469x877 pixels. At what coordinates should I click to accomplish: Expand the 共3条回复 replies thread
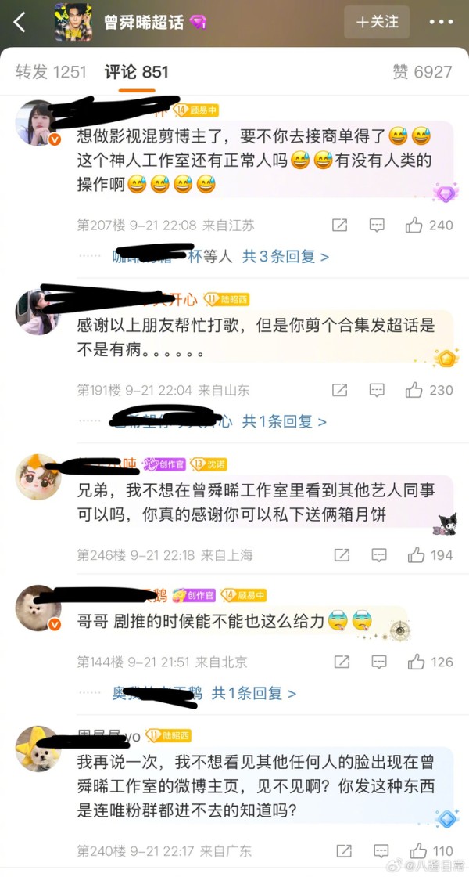tap(285, 257)
